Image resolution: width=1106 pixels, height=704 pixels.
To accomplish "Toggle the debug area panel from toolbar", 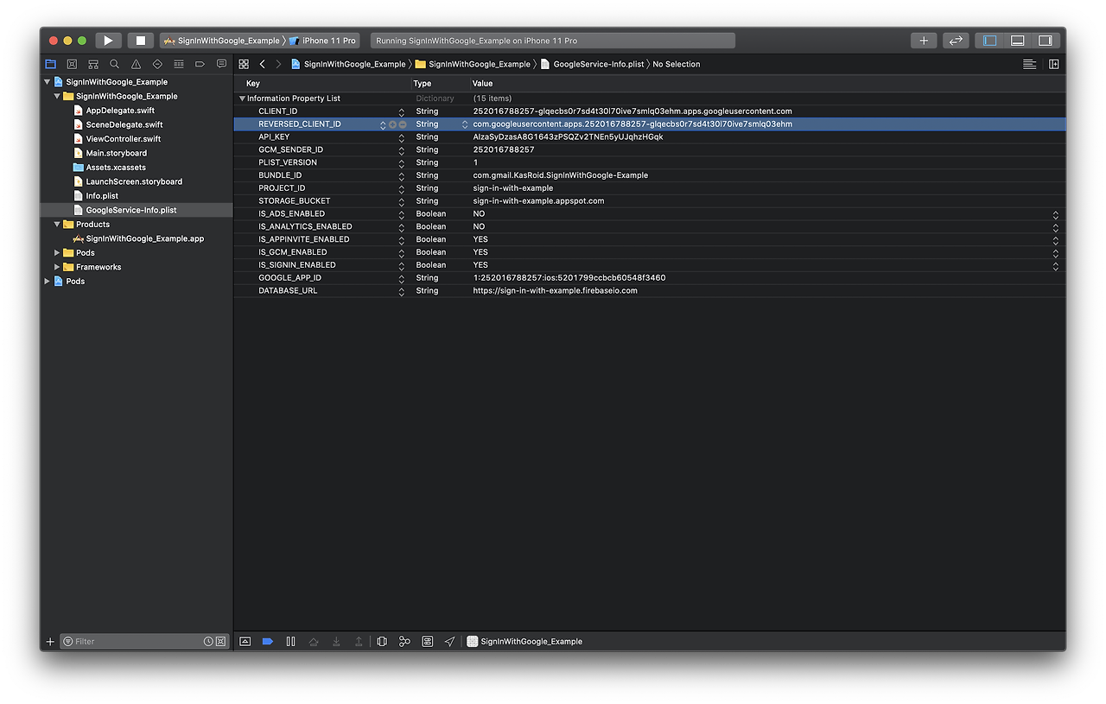I will click(1018, 41).
